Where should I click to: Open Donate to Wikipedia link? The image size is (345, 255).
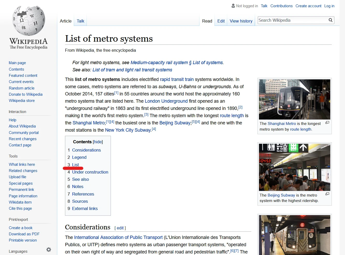pos(26,94)
